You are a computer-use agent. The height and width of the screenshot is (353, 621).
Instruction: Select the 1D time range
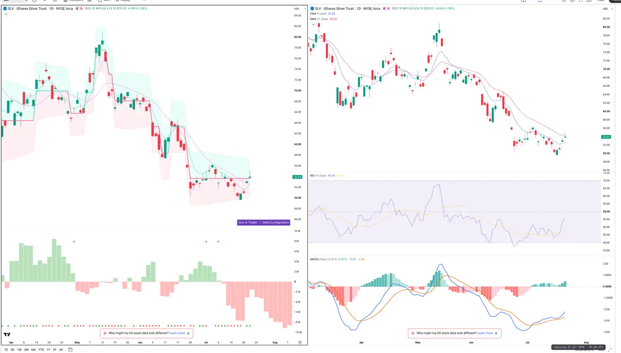pos(6,350)
